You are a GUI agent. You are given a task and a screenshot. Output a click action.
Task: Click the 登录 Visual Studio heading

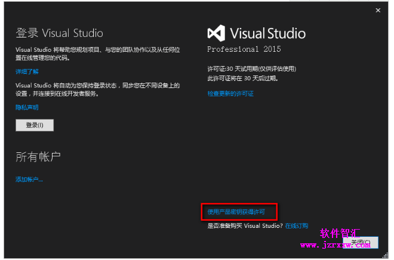(59, 33)
